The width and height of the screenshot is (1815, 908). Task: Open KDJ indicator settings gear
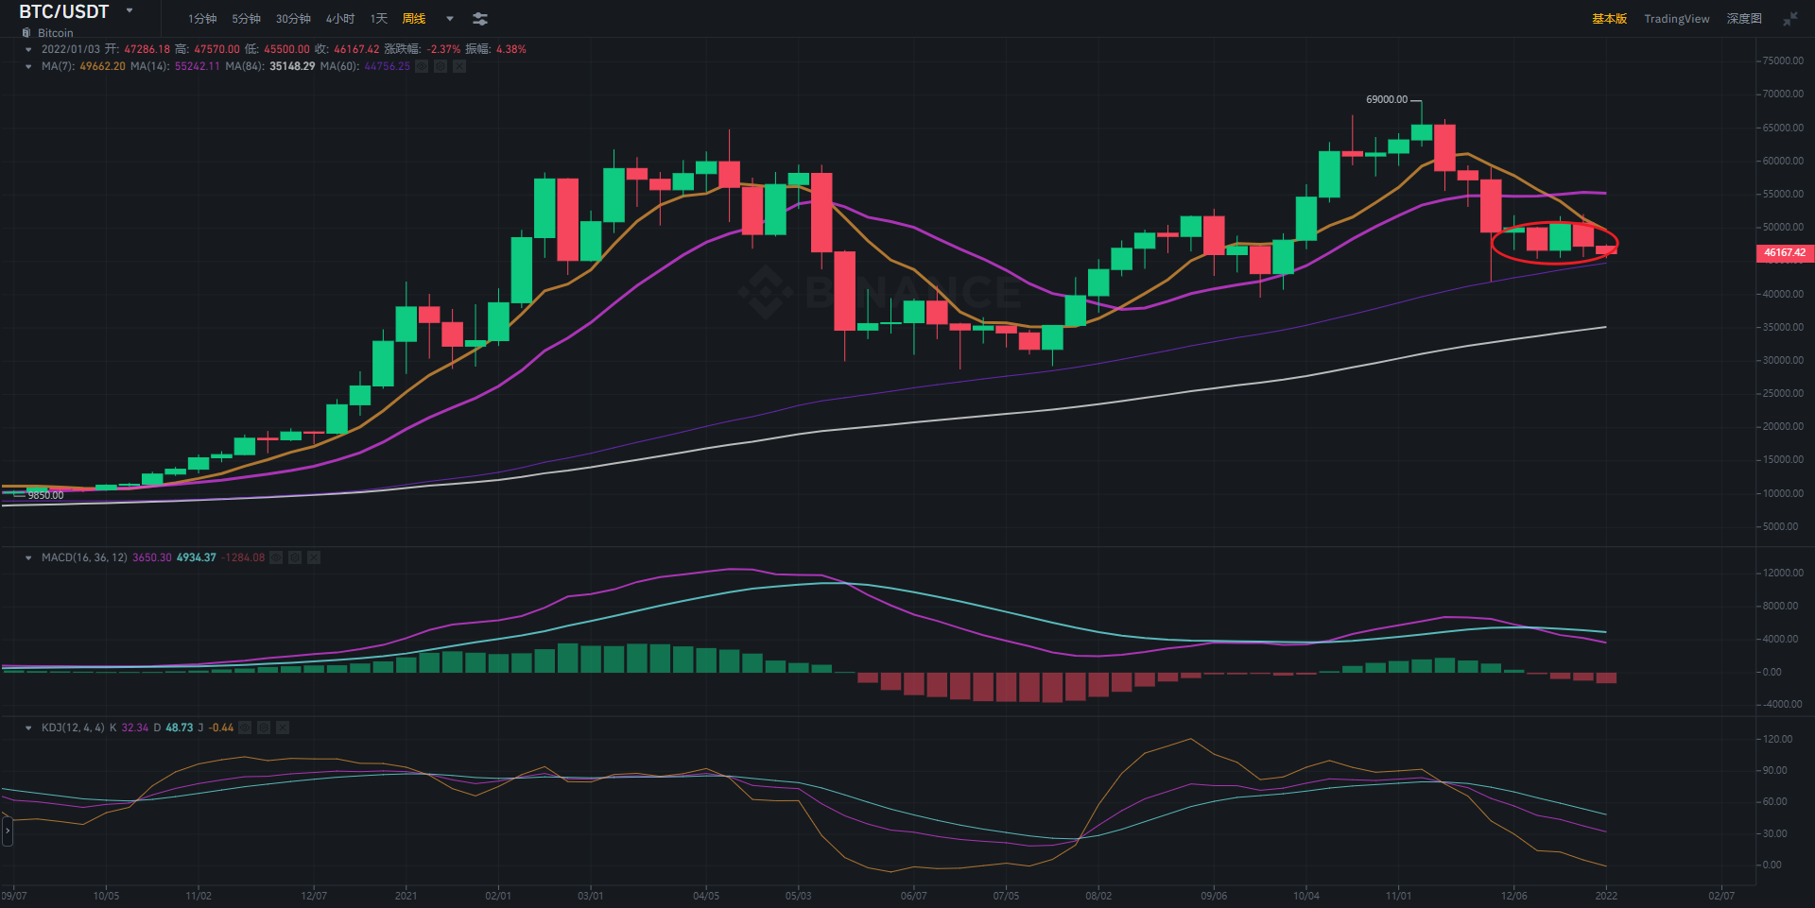coord(264,728)
